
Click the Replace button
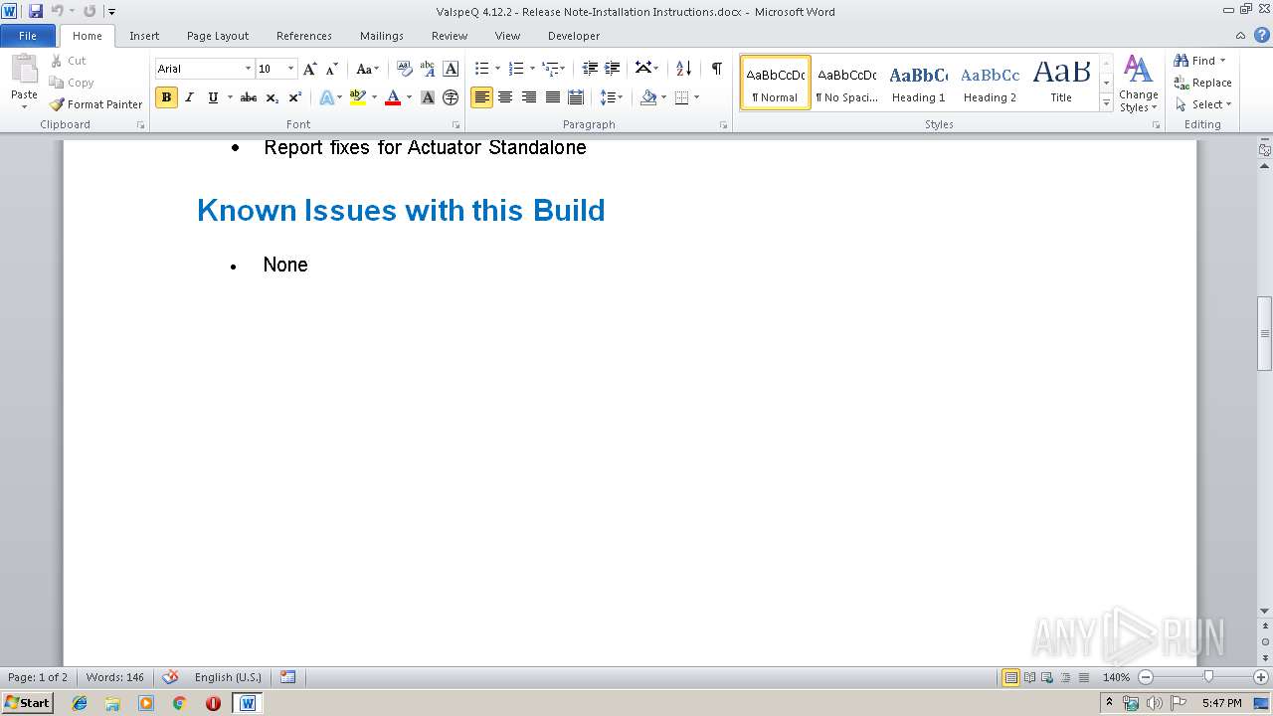1202,83
